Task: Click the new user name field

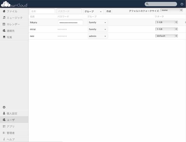Action: point(42,11)
